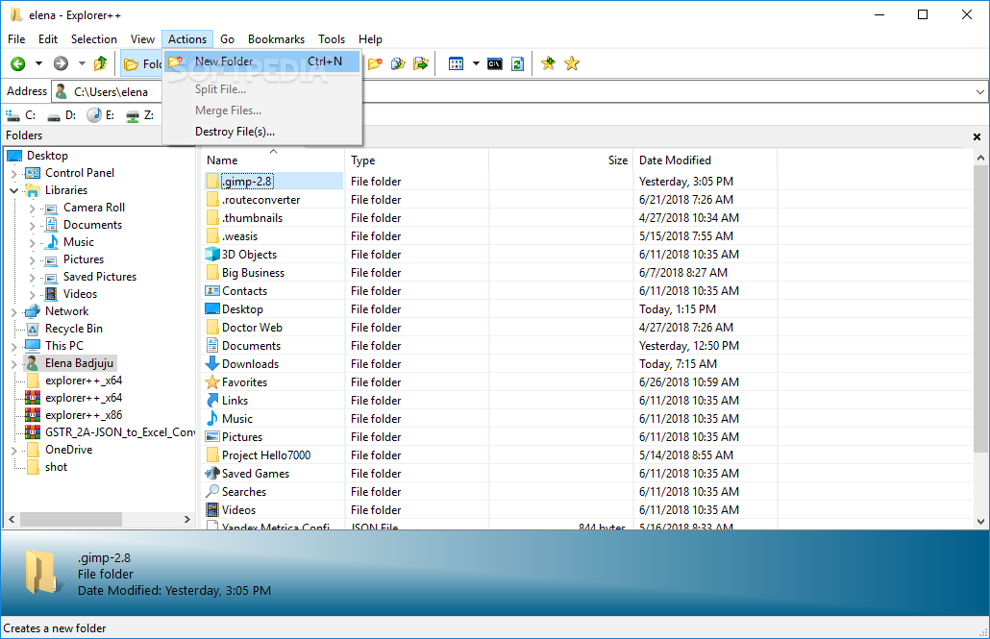Expand the Network tree node
The image size is (990, 639).
pos(13,311)
